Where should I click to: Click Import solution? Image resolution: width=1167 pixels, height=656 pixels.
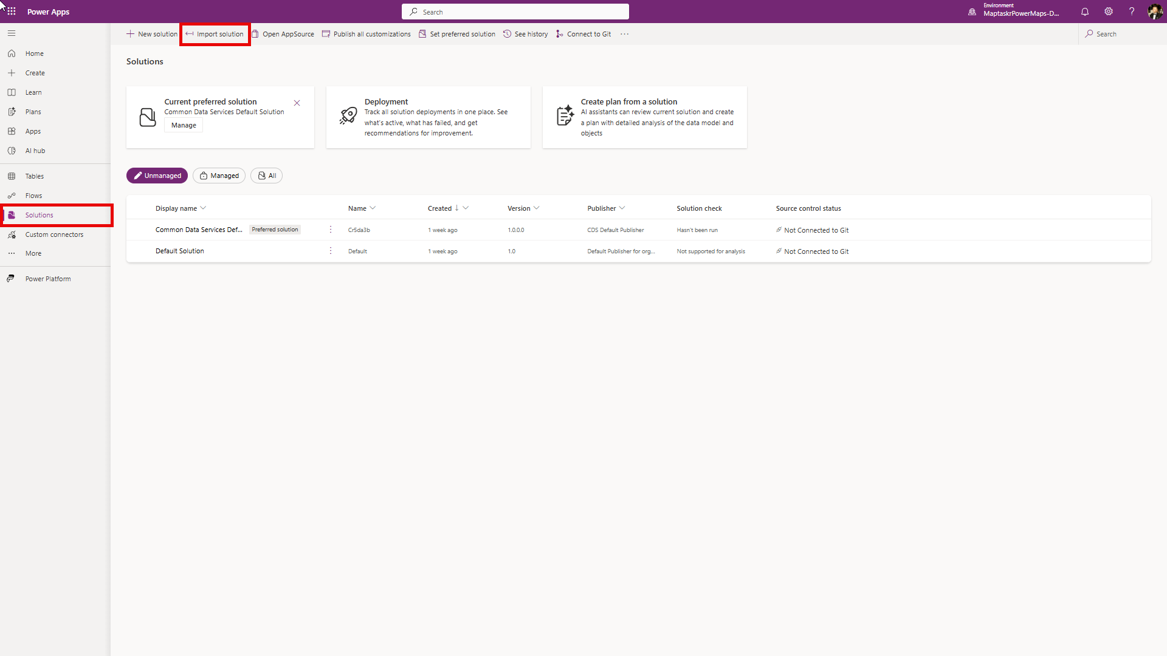215,34
